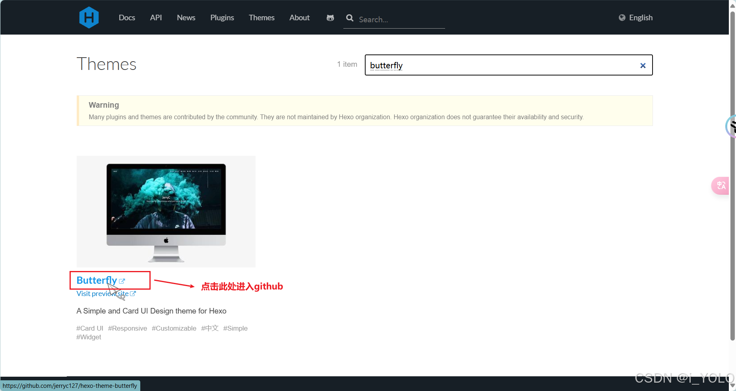Viewport: 736px width, 391px height.
Task: Click external-link icon beside Visit preview site
Action: (x=133, y=294)
